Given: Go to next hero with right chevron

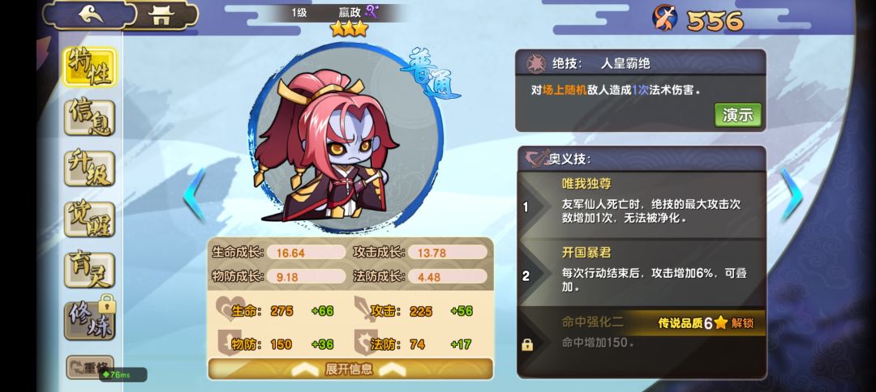Looking at the screenshot, I should pos(791,194).
